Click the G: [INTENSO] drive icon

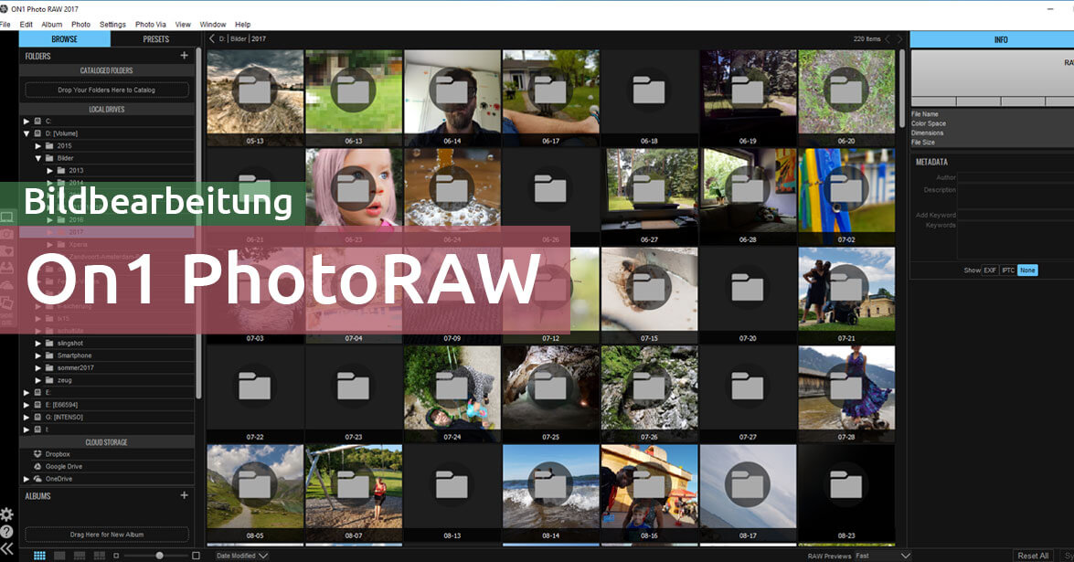coord(38,417)
